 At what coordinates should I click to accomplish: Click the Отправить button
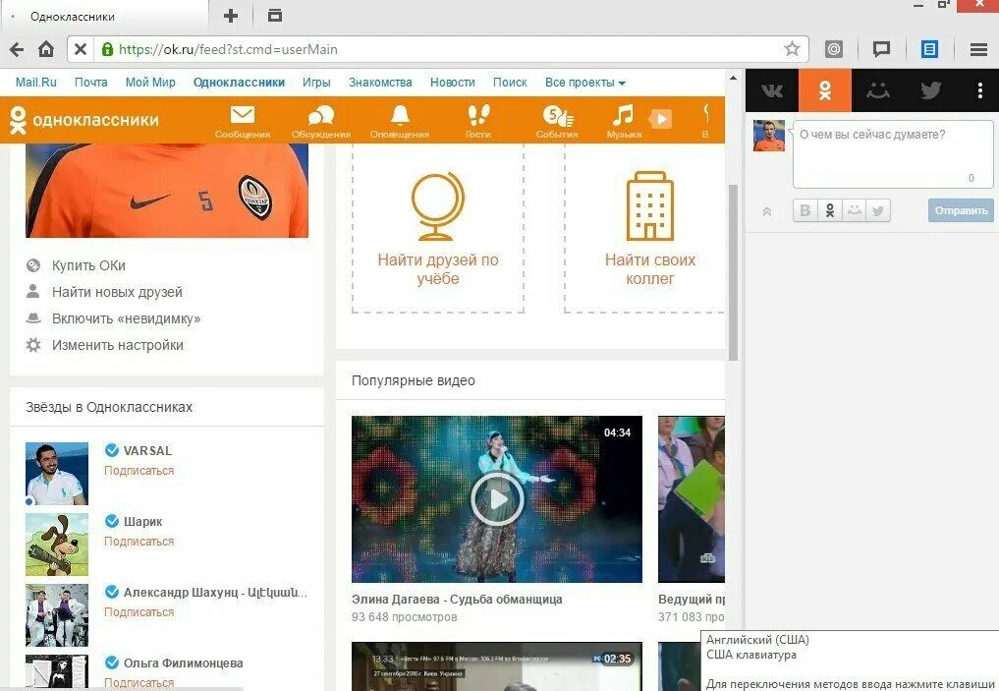coord(961,210)
